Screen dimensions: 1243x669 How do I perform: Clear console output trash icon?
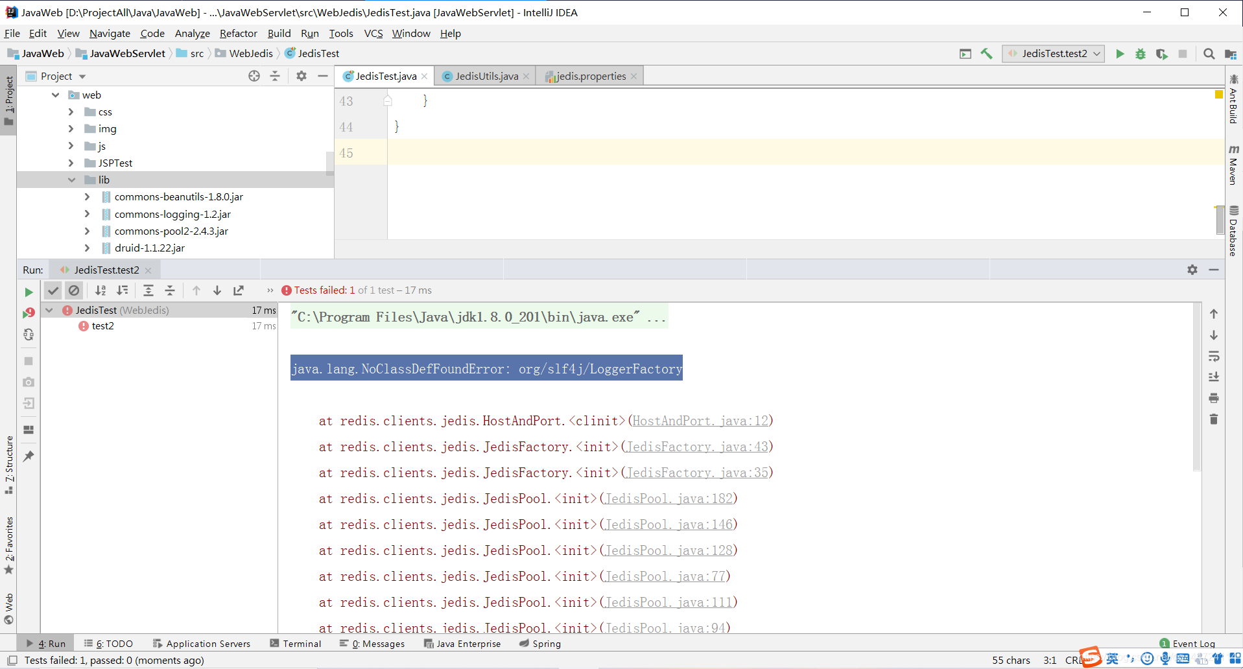point(1214,419)
